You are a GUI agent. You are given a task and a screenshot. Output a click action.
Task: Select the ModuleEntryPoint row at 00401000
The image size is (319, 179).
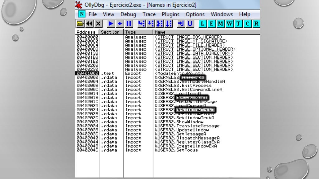[x=167, y=73]
